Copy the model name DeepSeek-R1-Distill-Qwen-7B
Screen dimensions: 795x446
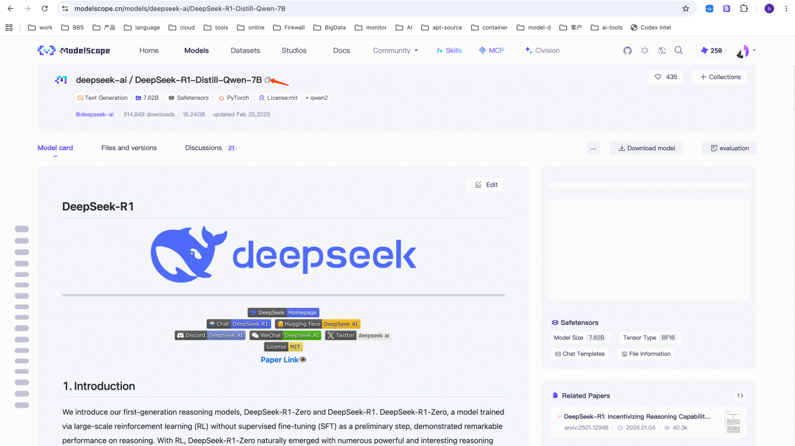(268, 80)
